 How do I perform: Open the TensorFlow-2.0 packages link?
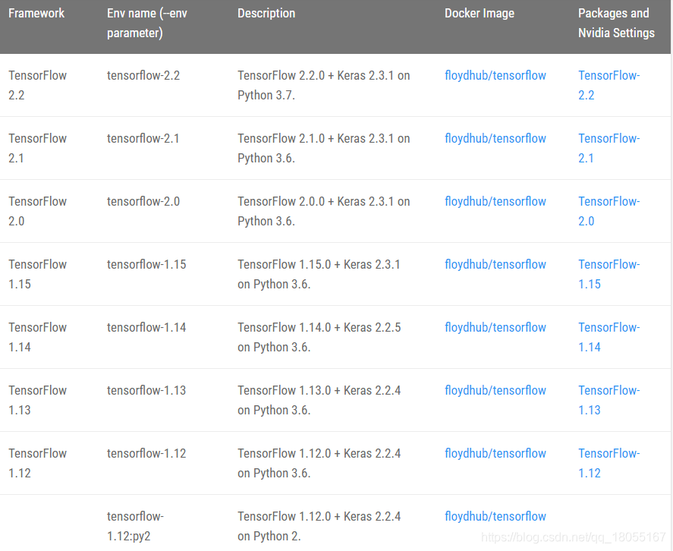pyautogui.click(x=609, y=211)
